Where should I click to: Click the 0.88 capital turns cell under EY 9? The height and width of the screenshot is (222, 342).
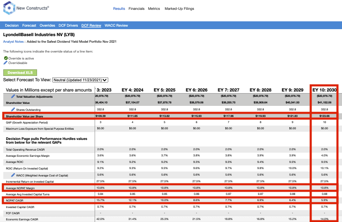[293, 194]
